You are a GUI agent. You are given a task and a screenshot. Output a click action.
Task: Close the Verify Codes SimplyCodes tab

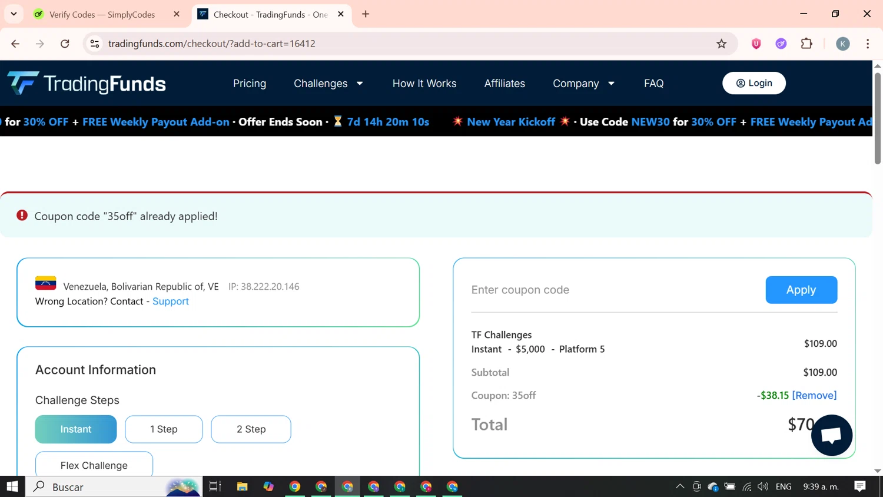[177, 14]
